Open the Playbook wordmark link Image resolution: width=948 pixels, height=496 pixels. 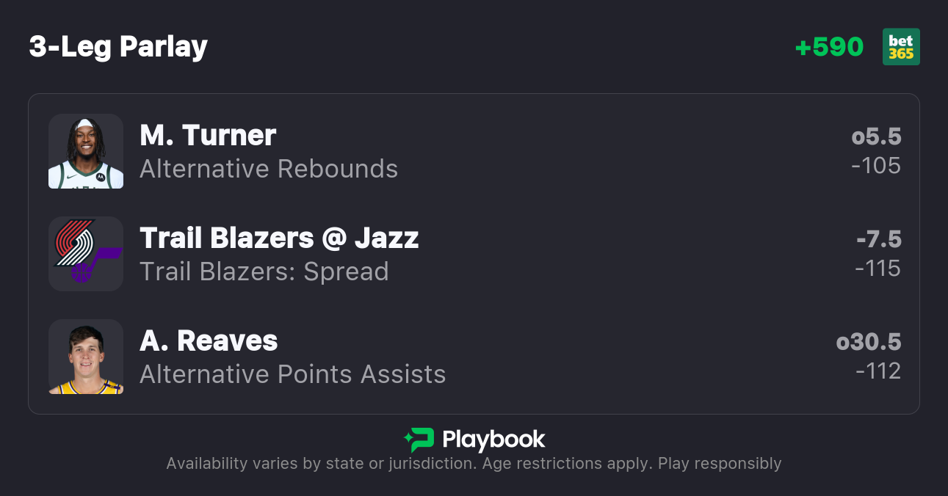pyautogui.click(x=493, y=440)
